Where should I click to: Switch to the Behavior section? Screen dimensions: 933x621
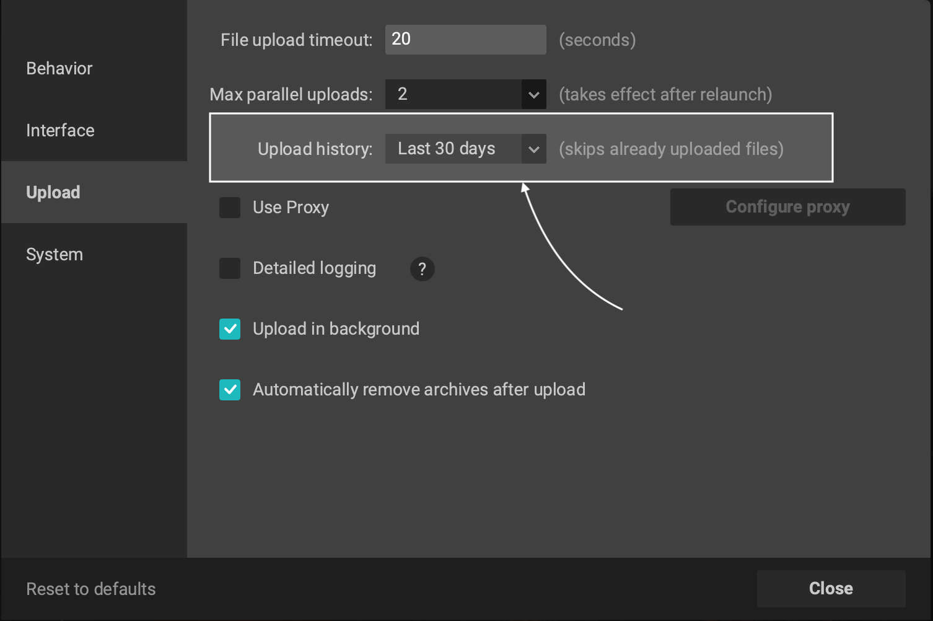(59, 68)
